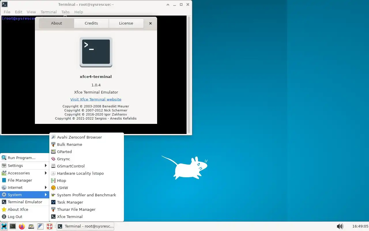Choose Log Out from the applications menu
The height and width of the screenshot is (231, 369).
coord(25,217)
